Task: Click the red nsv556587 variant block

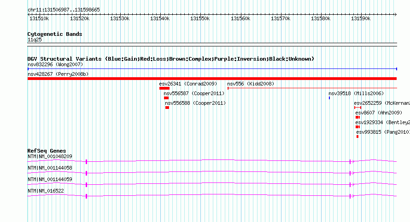Action: 166,98
